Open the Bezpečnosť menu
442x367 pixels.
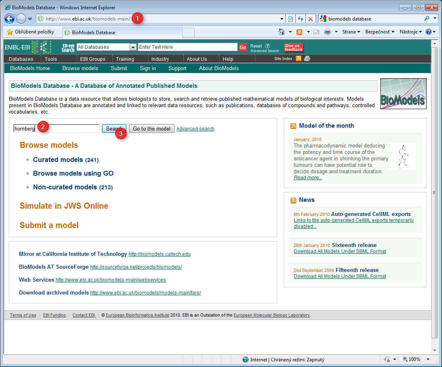[380, 32]
